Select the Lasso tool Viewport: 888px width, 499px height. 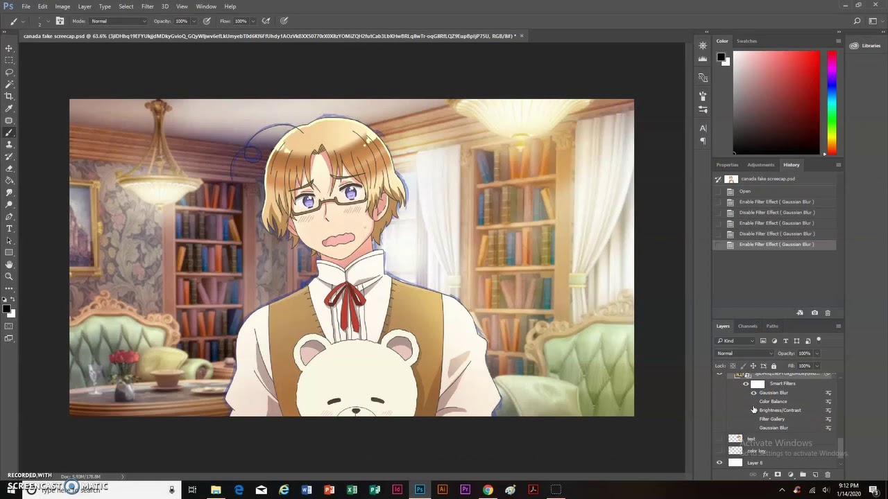(9, 72)
